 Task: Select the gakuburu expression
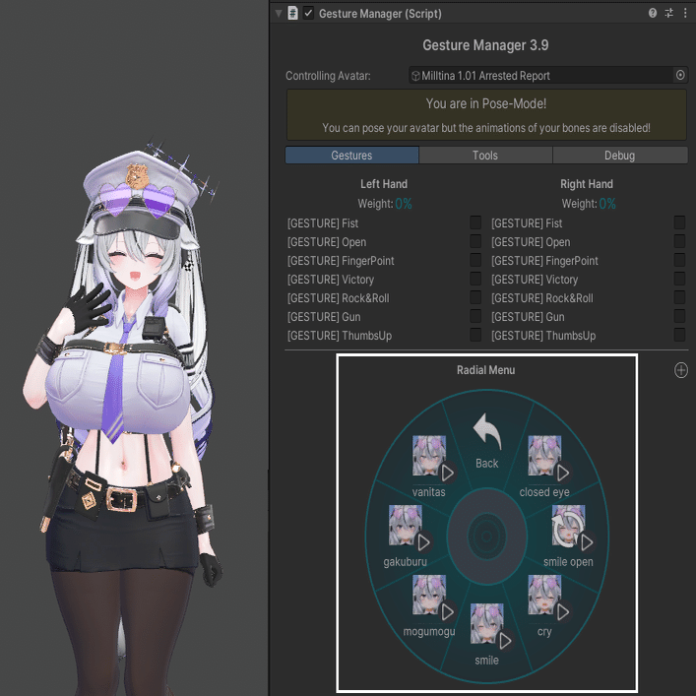406,535
